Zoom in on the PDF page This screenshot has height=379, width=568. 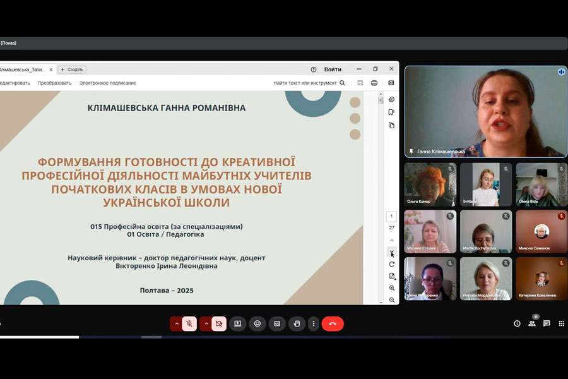(x=391, y=288)
